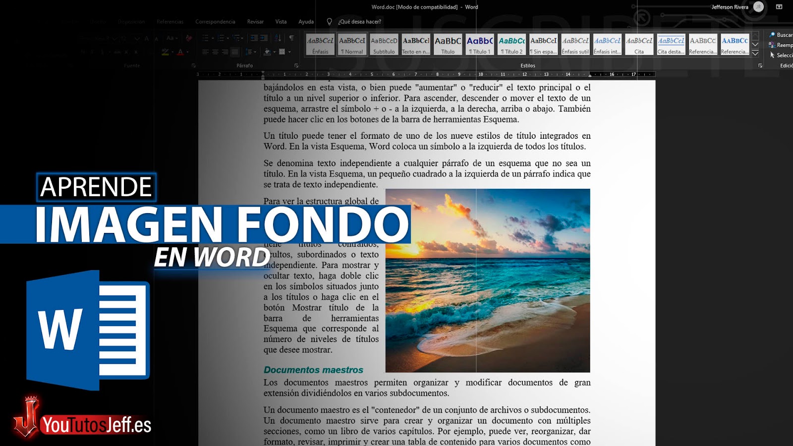Viewport: 793px width, 446px height.
Task: Apply the Cita destacada style
Action: point(671,45)
